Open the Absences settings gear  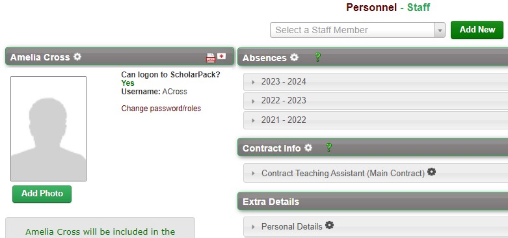click(x=294, y=57)
